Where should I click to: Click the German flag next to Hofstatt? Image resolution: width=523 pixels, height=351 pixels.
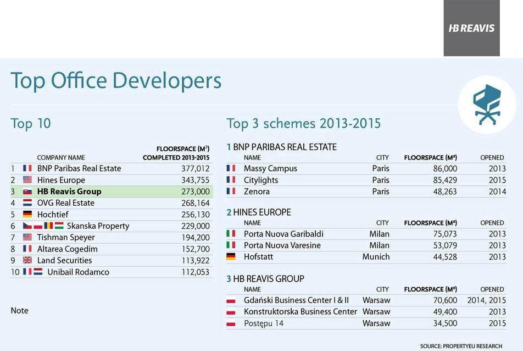[231, 256]
